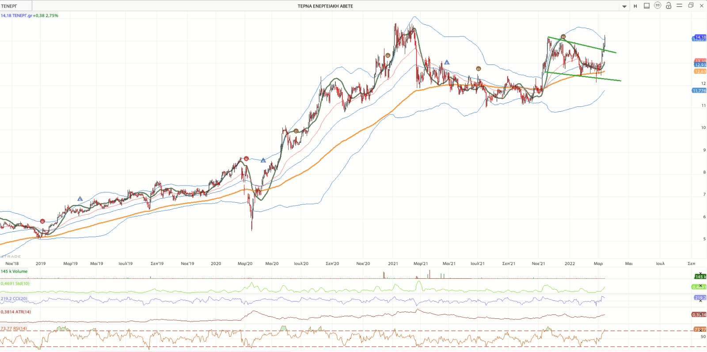This screenshot has width=707, height=352.
Task: Click the orange 12,63 moving average tag
Action: (700, 71)
